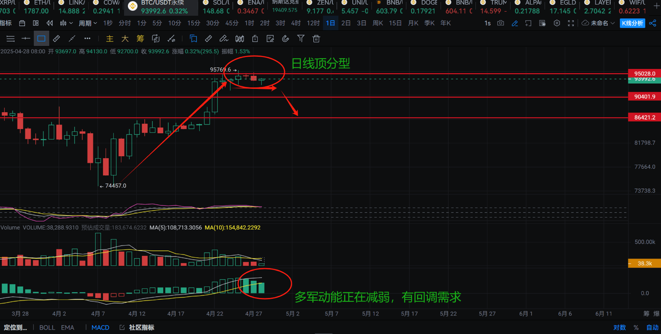Select the horizontal lines drawing tool
Screen dimensions: 661x334
point(11,39)
